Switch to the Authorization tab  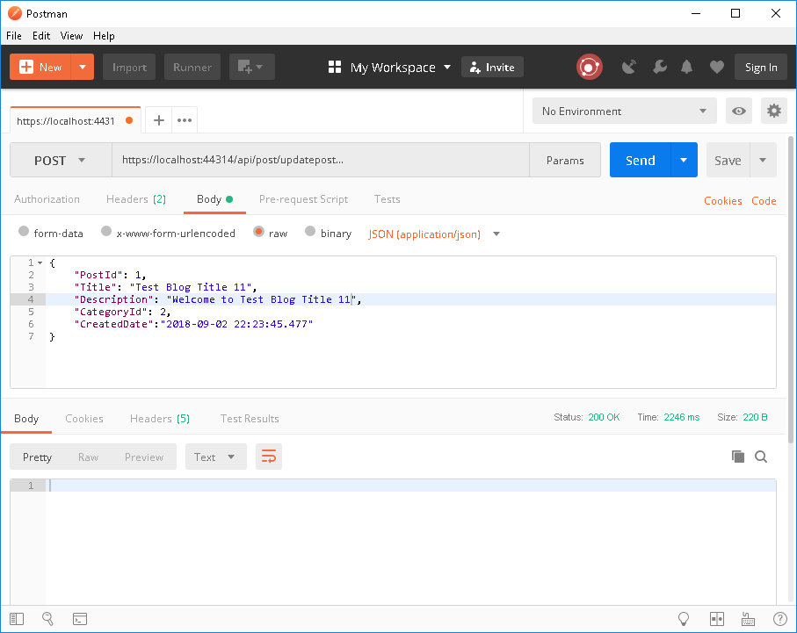point(47,199)
